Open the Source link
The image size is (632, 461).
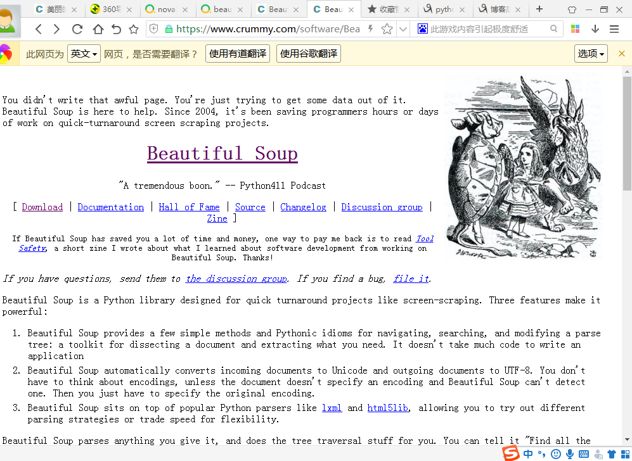click(250, 207)
